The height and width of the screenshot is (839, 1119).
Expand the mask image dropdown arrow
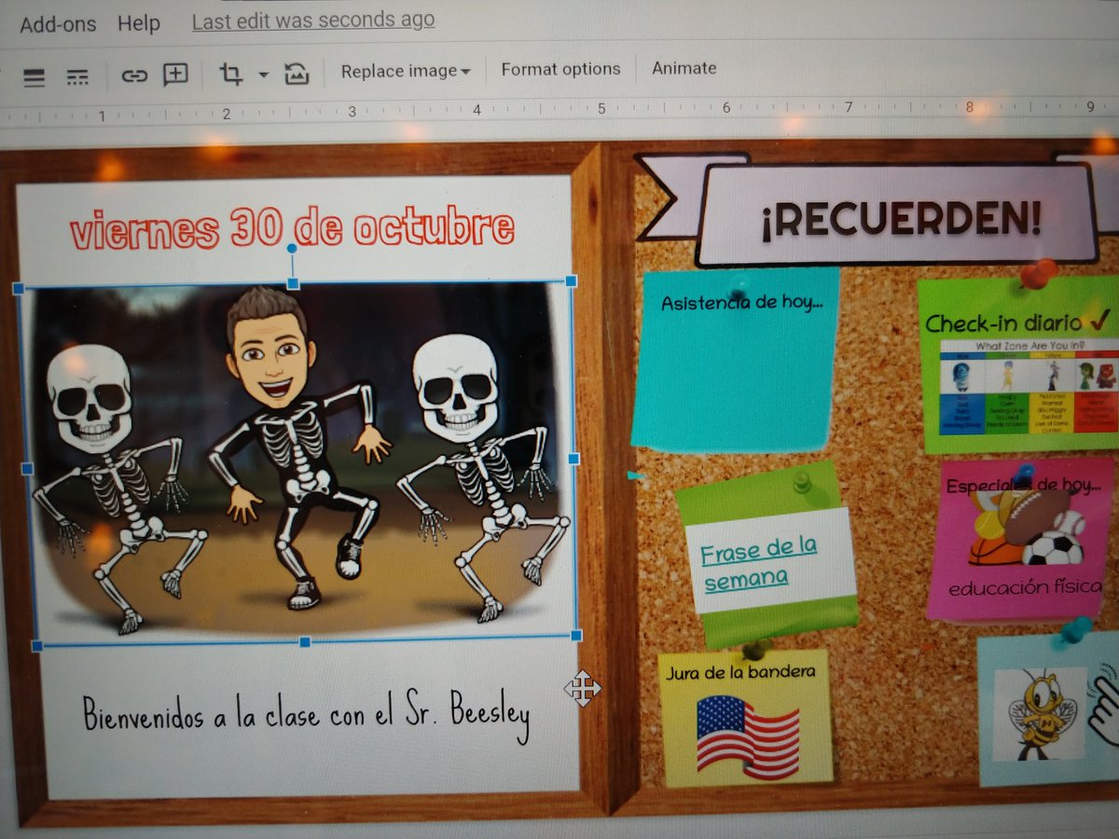pos(263,75)
